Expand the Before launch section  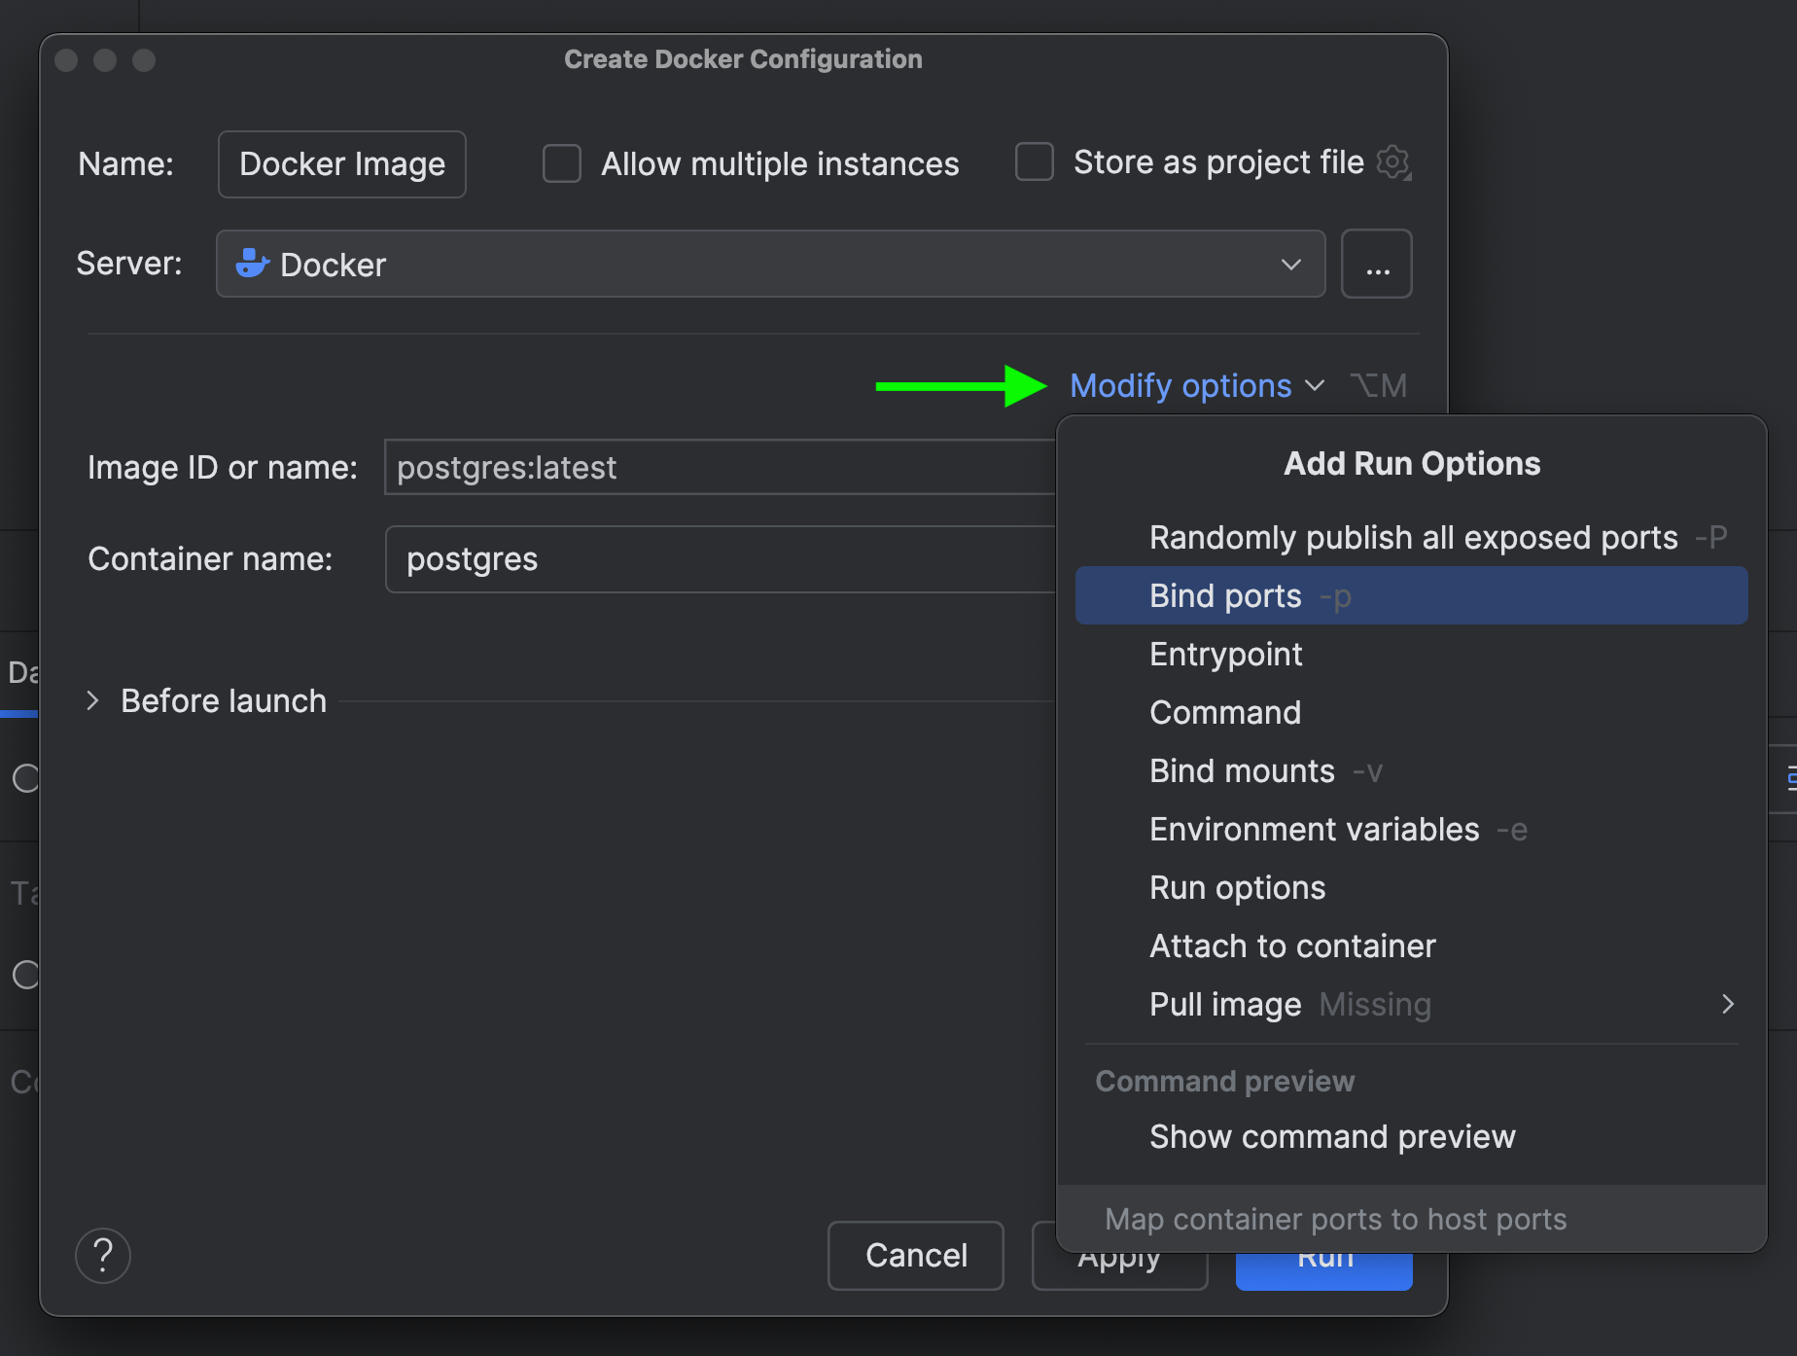[x=93, y=700]
